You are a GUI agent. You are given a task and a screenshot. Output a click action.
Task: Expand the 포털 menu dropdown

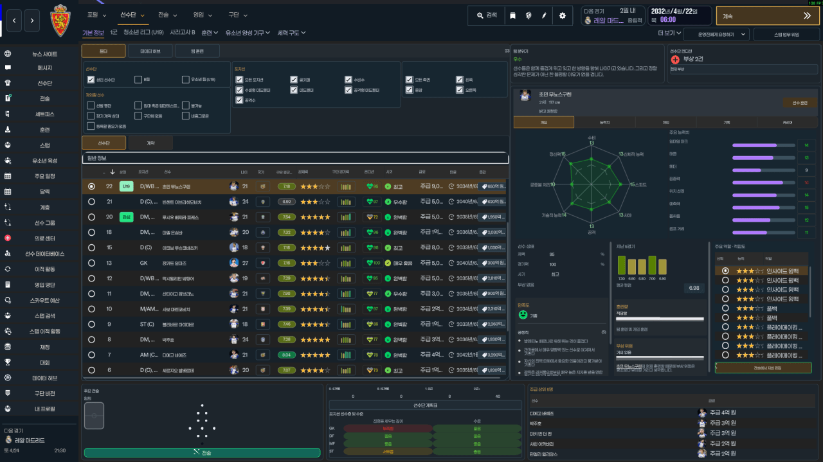pyautogui.click(x=96, y=14)
